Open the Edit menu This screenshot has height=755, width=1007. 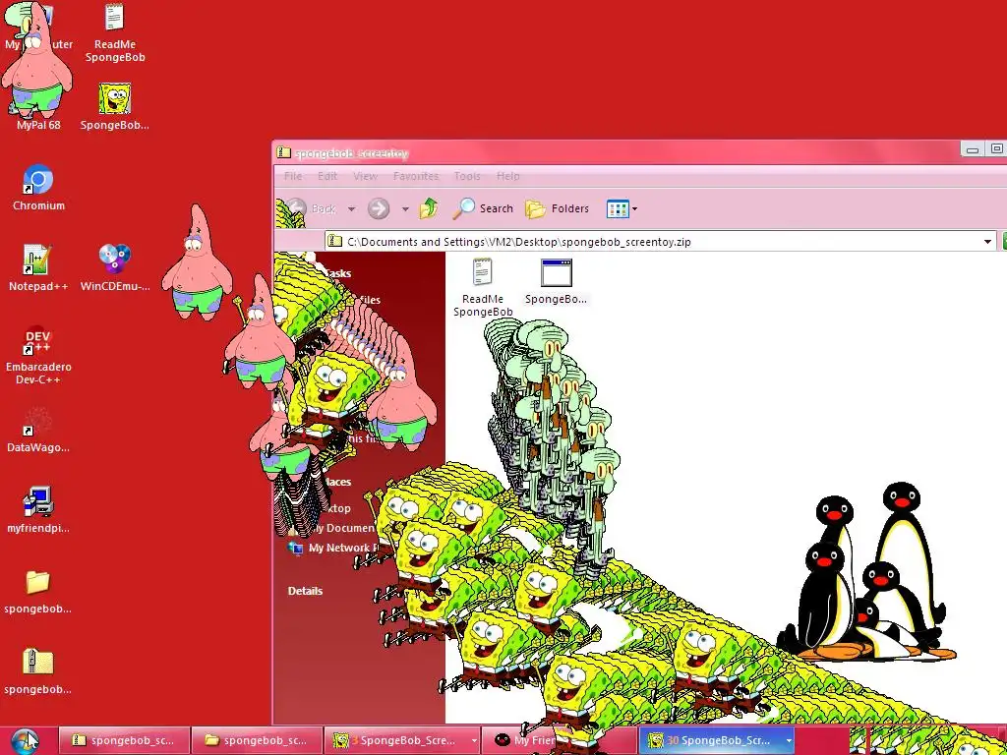coord(326,176)
